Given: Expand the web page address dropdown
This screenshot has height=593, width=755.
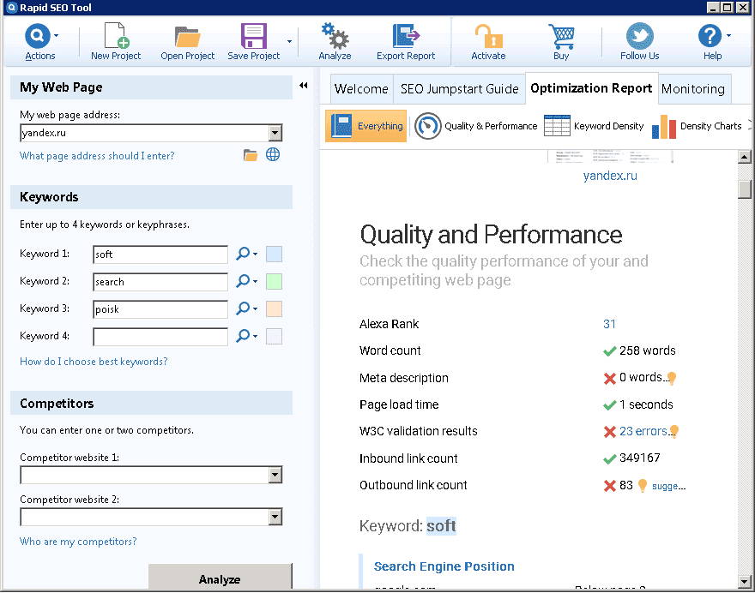Looking at the screenshot, I should (275, 133).
